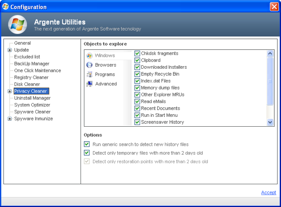Toggle Empty Recycle Bin checkbox

point(137,74)
